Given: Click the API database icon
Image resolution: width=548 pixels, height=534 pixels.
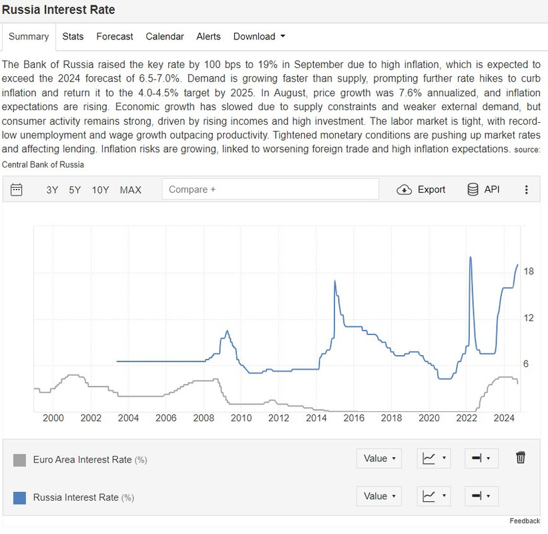Looking at the screenshot, I should pyautogui.click(x=473, y=190).
